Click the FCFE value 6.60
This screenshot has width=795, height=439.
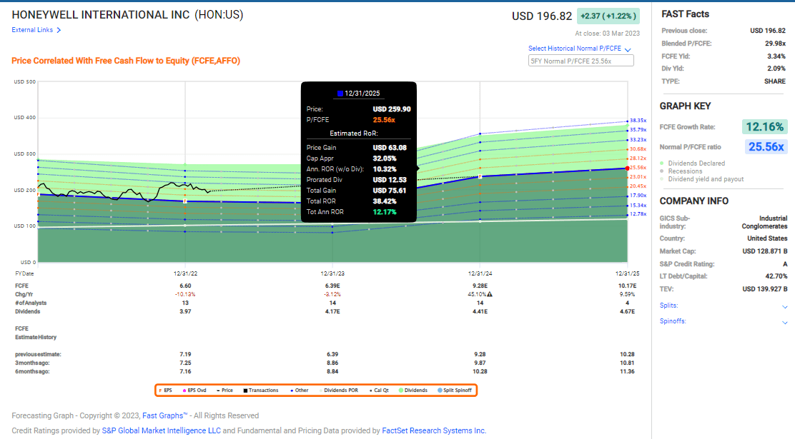click(185, 286)
